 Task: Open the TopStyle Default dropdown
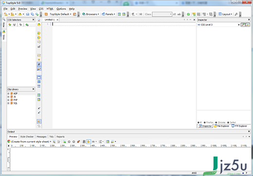[x=60, y=14]
